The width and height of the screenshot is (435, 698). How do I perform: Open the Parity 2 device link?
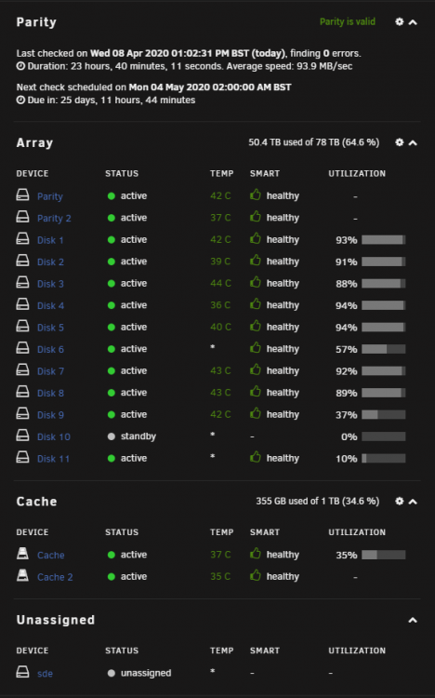(x=54, y=218)
